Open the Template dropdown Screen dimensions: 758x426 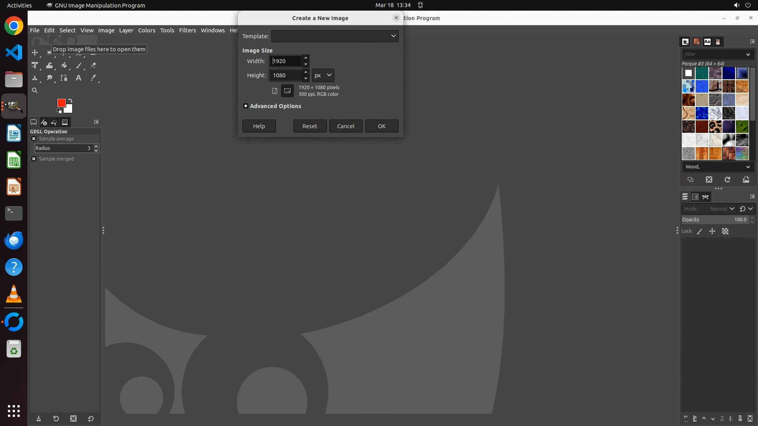335,36
